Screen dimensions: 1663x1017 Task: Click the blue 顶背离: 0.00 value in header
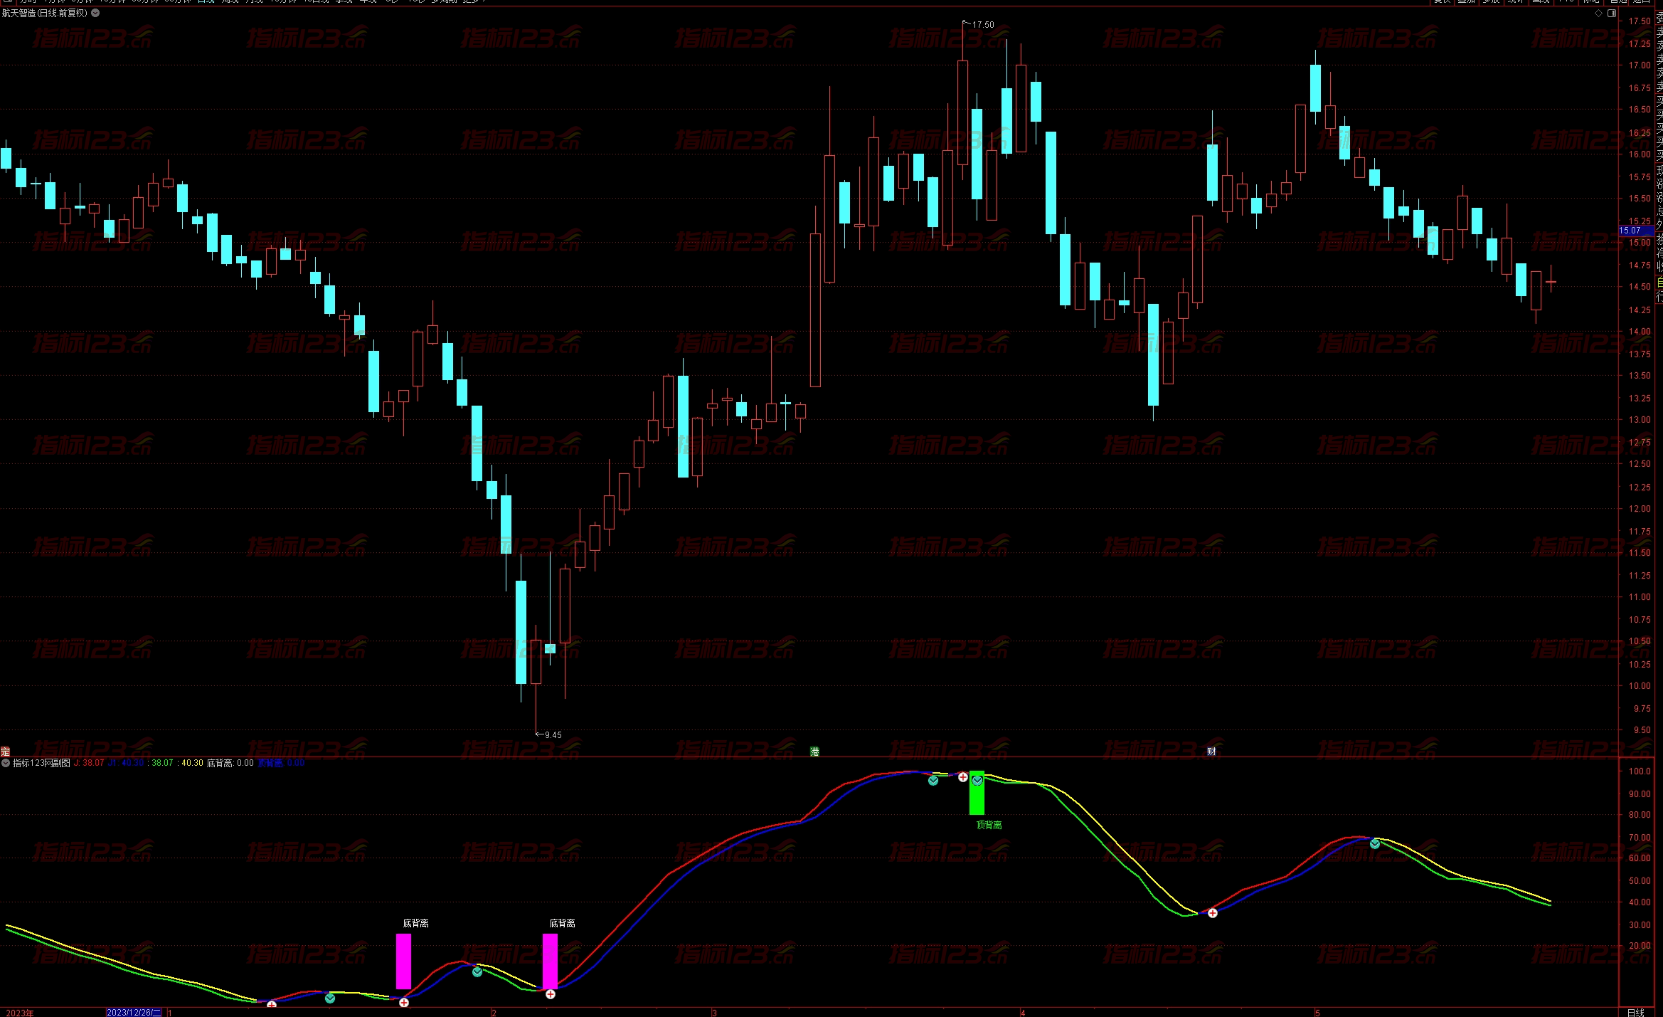point(282,763)
